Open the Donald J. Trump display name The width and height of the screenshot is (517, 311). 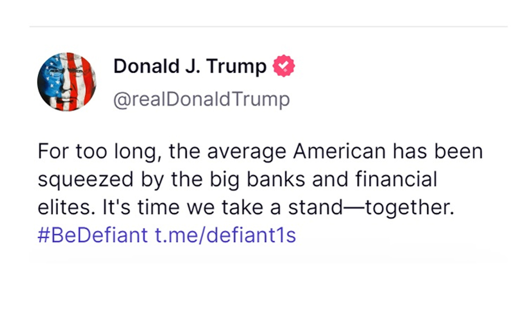190,67
